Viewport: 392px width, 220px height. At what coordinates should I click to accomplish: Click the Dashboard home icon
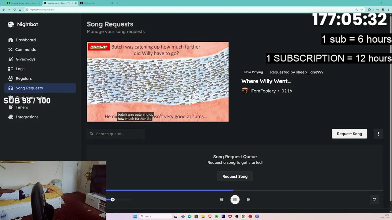tap(11, 40)
